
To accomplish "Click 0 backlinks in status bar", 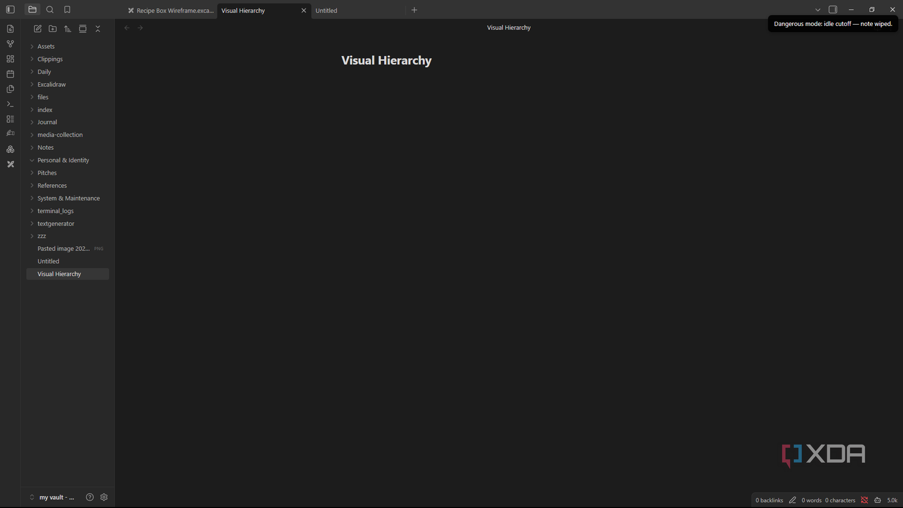I will pos(769,500).
